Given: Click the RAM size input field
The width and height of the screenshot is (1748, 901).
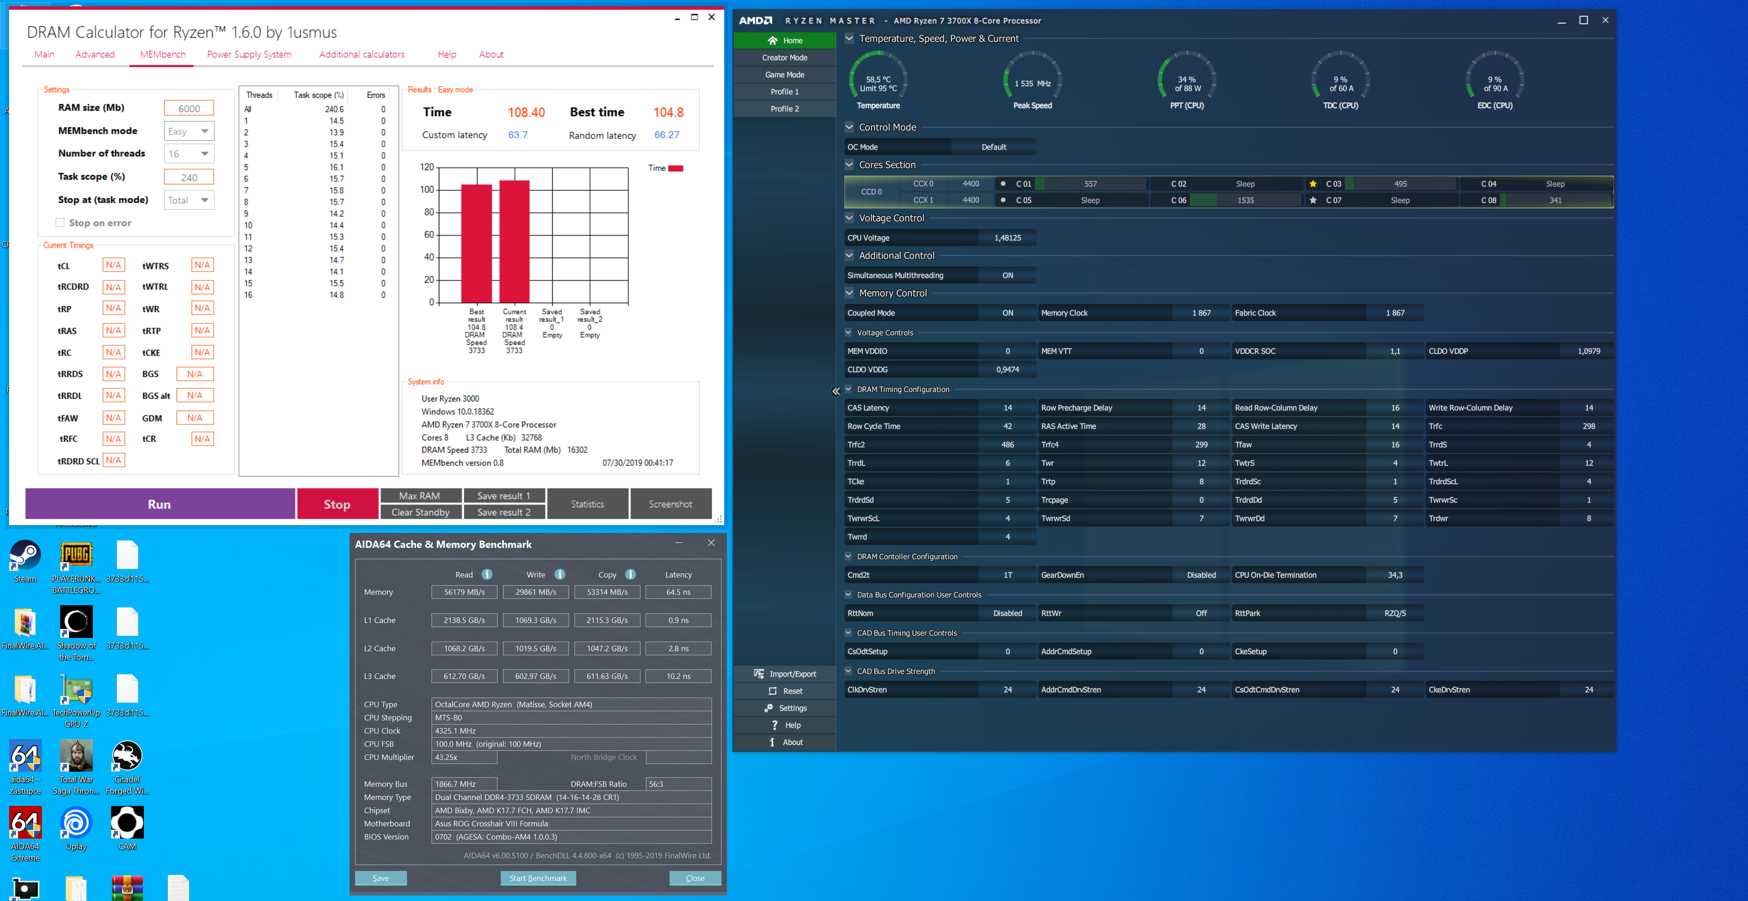Looking at the screenshot, I should pos(189,109).
